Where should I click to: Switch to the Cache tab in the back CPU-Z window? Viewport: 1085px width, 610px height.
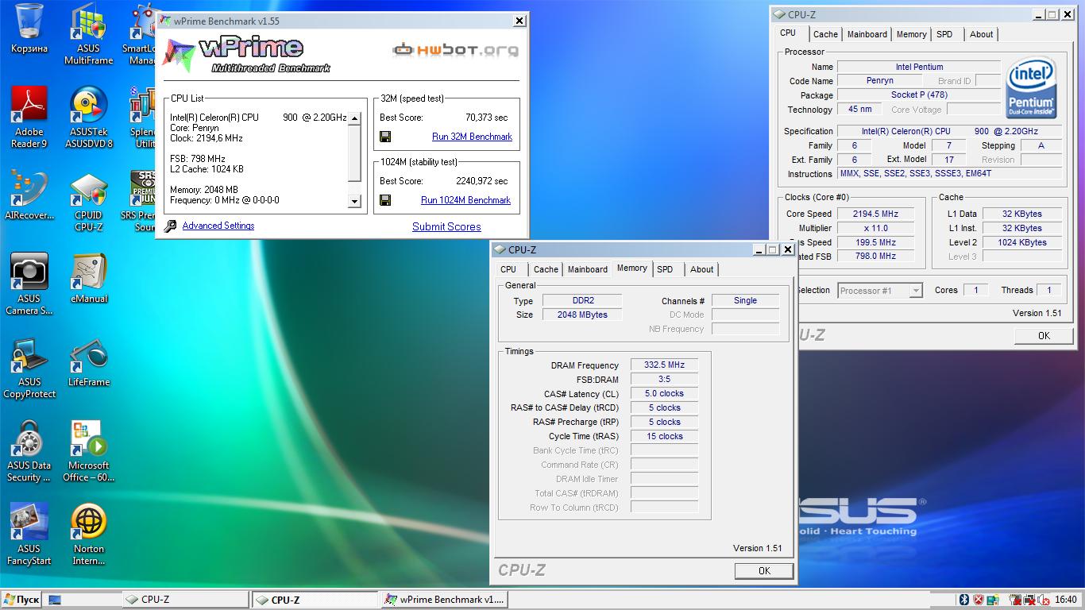[825, 34]
